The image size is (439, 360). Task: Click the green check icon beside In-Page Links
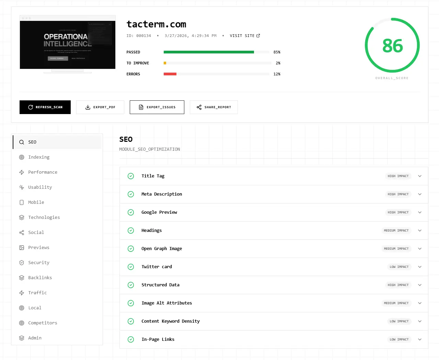click(131, 339)
